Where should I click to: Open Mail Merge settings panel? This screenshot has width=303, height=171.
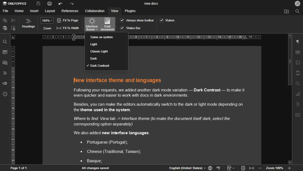(x=298, y=114)
